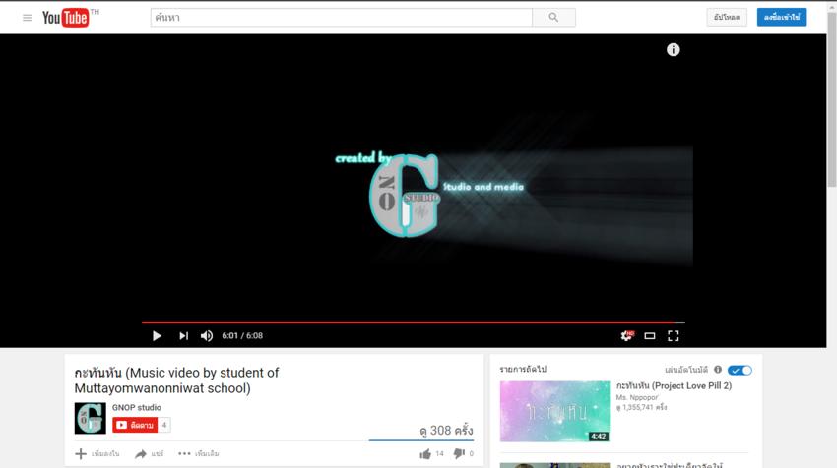Show autoplay info tooltip icon
The height and width of the screenshot is (468, 837).
point(718,370)
